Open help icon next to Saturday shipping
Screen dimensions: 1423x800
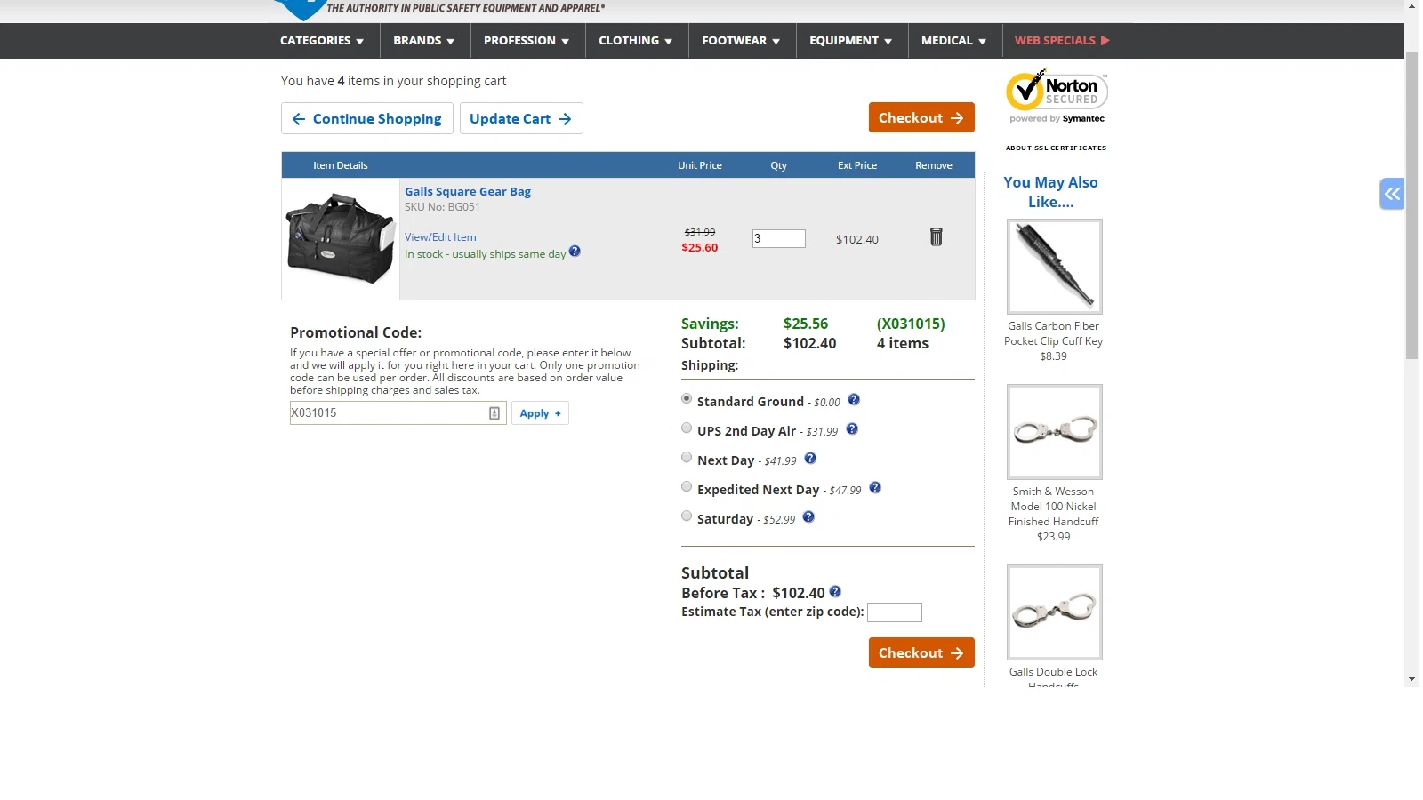pos(808,517)
